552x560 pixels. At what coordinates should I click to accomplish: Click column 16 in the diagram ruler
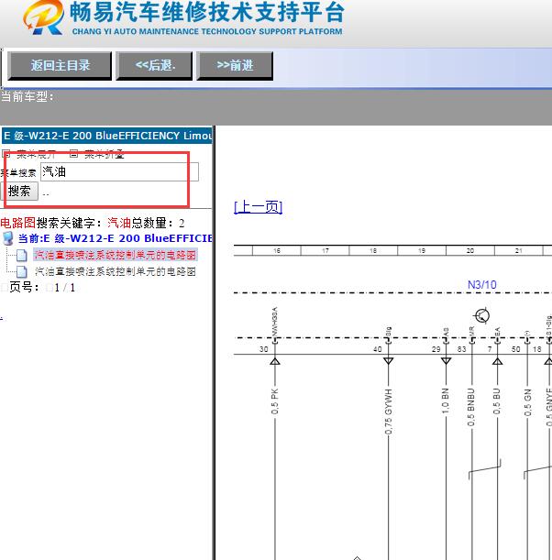[x=277, y=251]
